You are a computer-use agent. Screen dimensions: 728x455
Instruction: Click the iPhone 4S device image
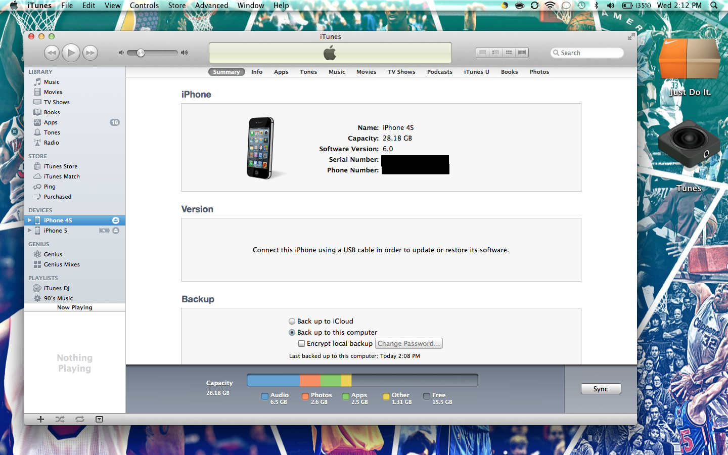pyautogui.click(x=261, y=148)
